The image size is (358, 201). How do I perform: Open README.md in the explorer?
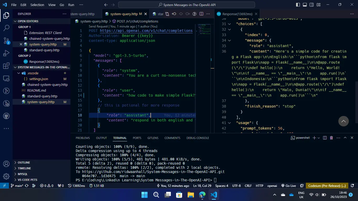pos(36,90)
